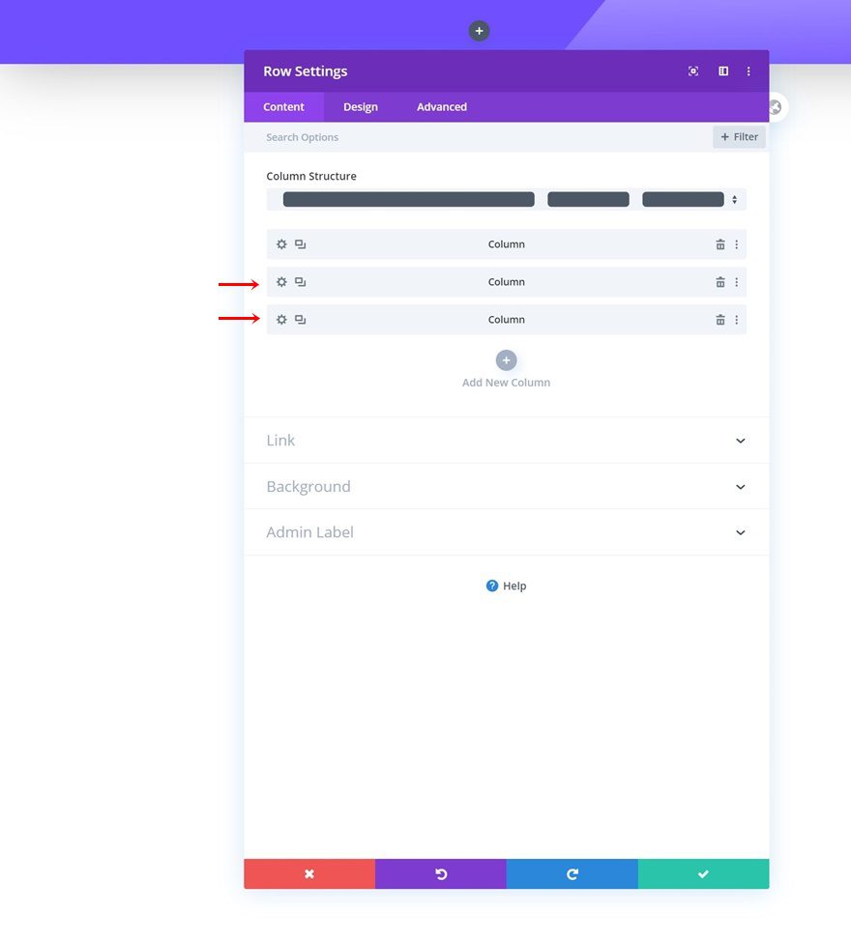Image resolution: width=851 pixels, height=942 pixels.
Task: Duplicate the first Column
Action: click(300, 244)
